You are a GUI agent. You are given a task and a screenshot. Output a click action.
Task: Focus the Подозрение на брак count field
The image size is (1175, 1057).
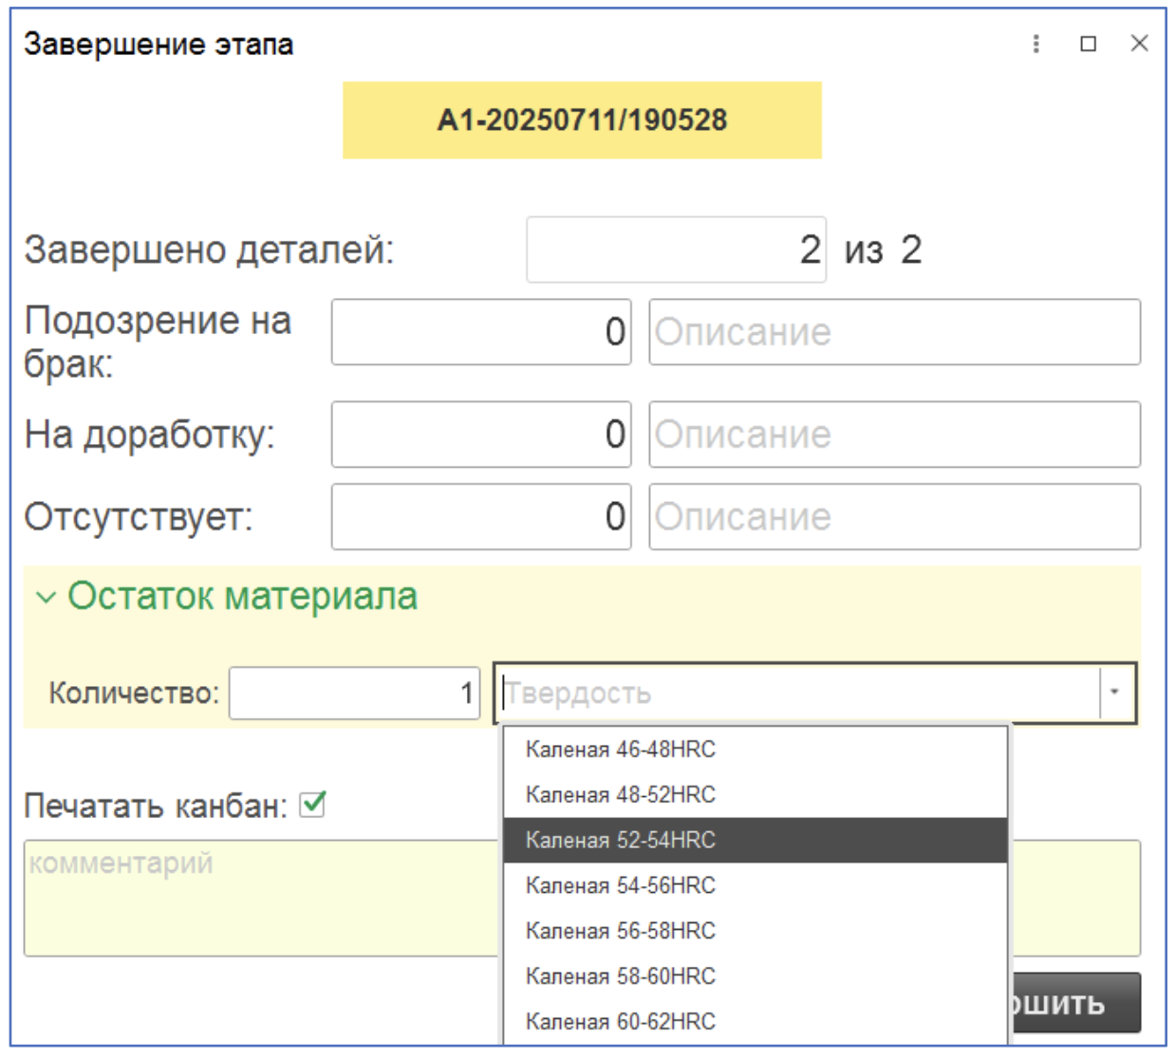point(480,332)
